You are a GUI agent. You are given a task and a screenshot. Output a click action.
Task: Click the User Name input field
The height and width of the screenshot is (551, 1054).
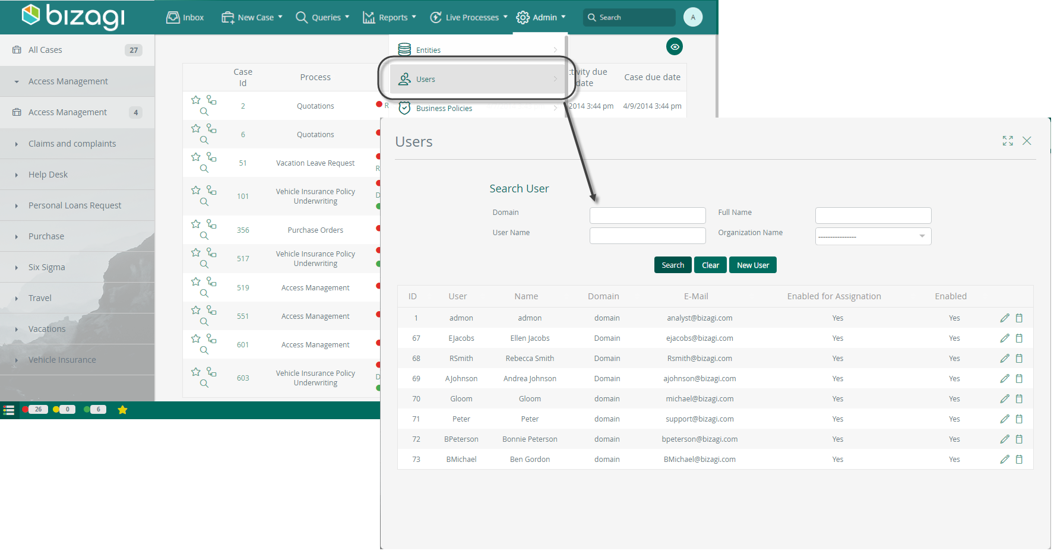point(647,236)
